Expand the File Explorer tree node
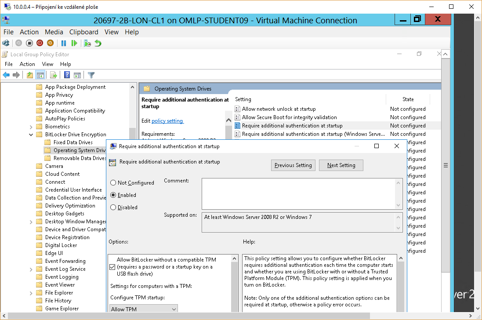This screenshot has width=482, height=320. [31, 293]
